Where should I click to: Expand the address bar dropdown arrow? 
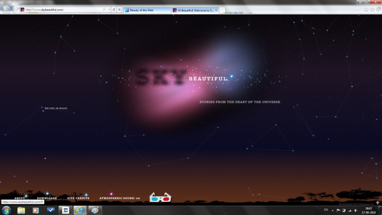pos(109,10)
